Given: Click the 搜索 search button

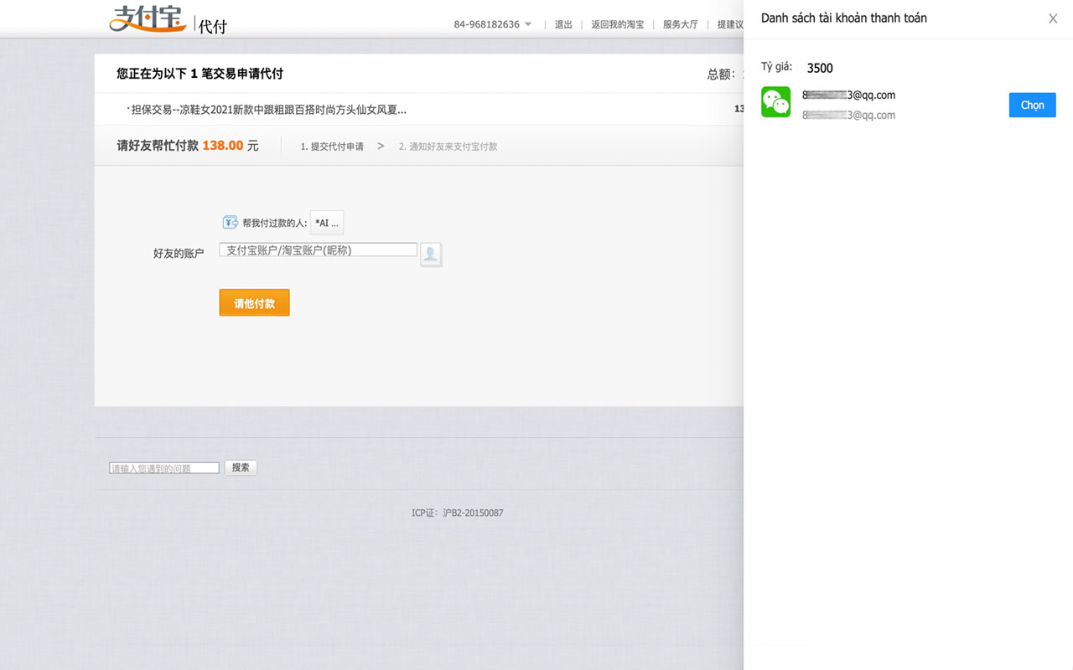Looking at the screenshot, I should pos(241,467).
